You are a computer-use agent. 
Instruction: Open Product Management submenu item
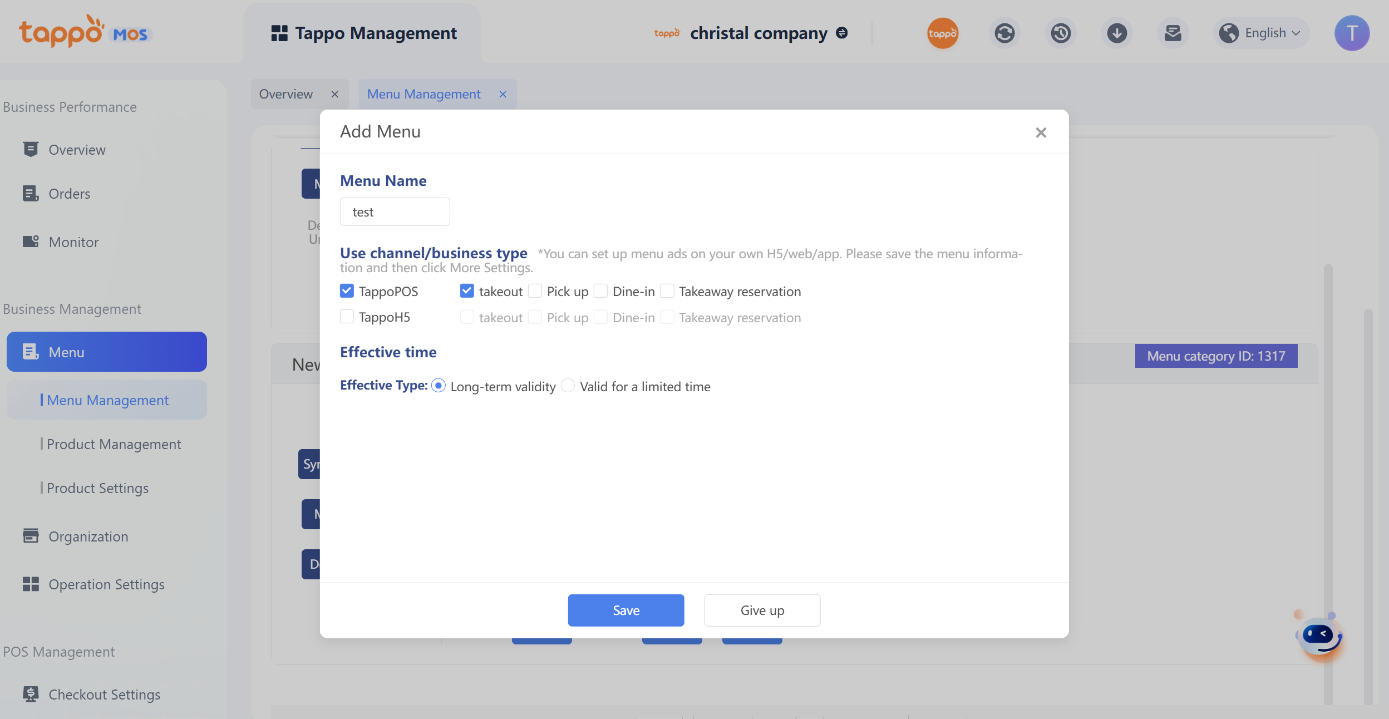114,444
